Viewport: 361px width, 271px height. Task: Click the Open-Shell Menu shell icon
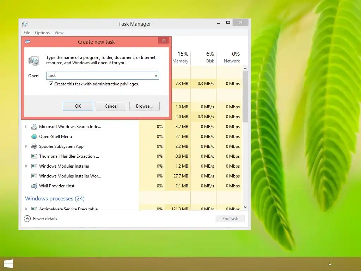pos(34,137)
